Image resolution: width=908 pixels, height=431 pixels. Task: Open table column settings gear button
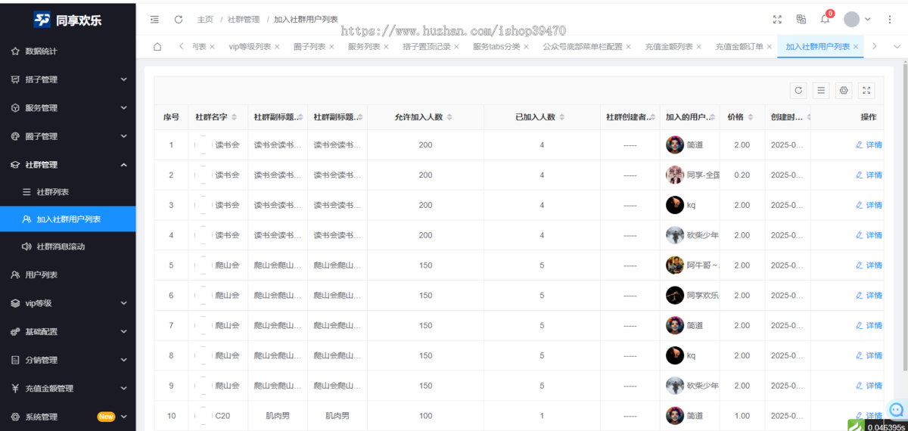pos(844,91)
